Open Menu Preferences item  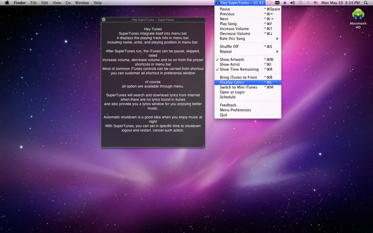(248, 110)
